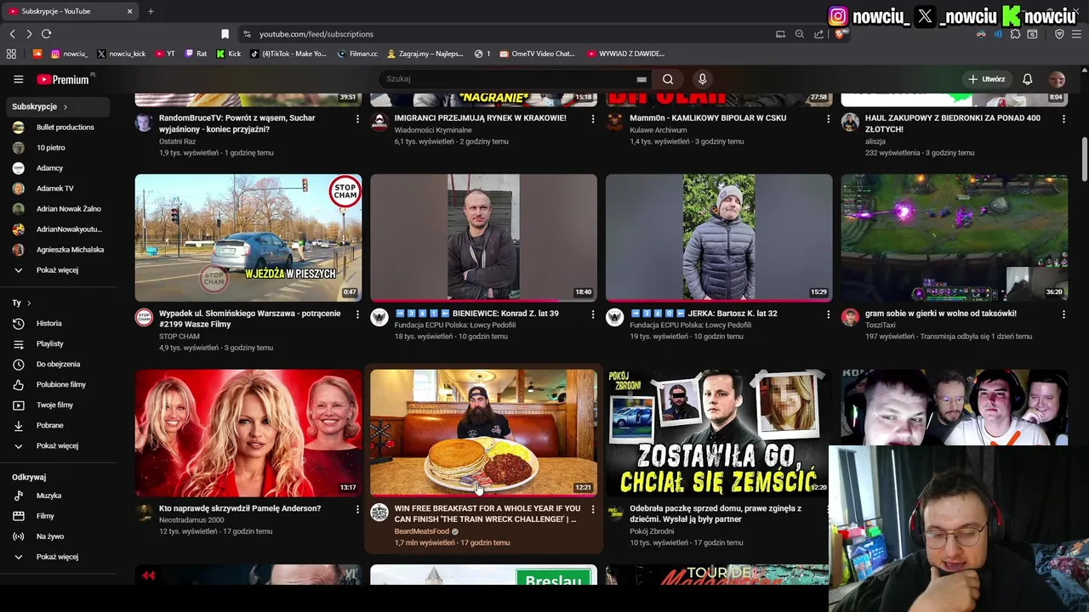Open the 10 pietro channel
This screenshot has width=1089, height=612.
tap(58, 148)
